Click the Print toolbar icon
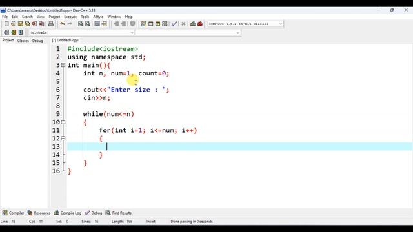Screen dimensions: 413x232 pos(51,24)
